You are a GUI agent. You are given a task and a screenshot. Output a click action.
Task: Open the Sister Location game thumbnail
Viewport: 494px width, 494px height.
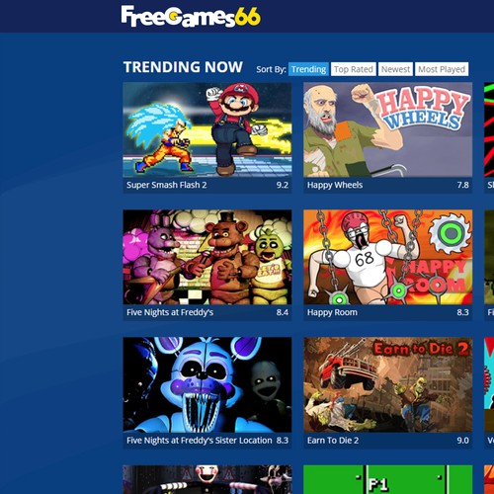(207, 384)
